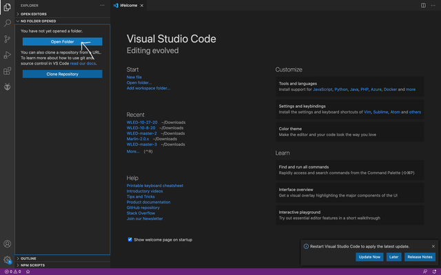Open the Explorer view in activity bar
This screenshot has width=441, height=275.
(8, 7)
